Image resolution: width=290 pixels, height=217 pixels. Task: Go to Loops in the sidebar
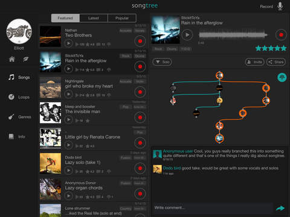[x=19, y=97]
